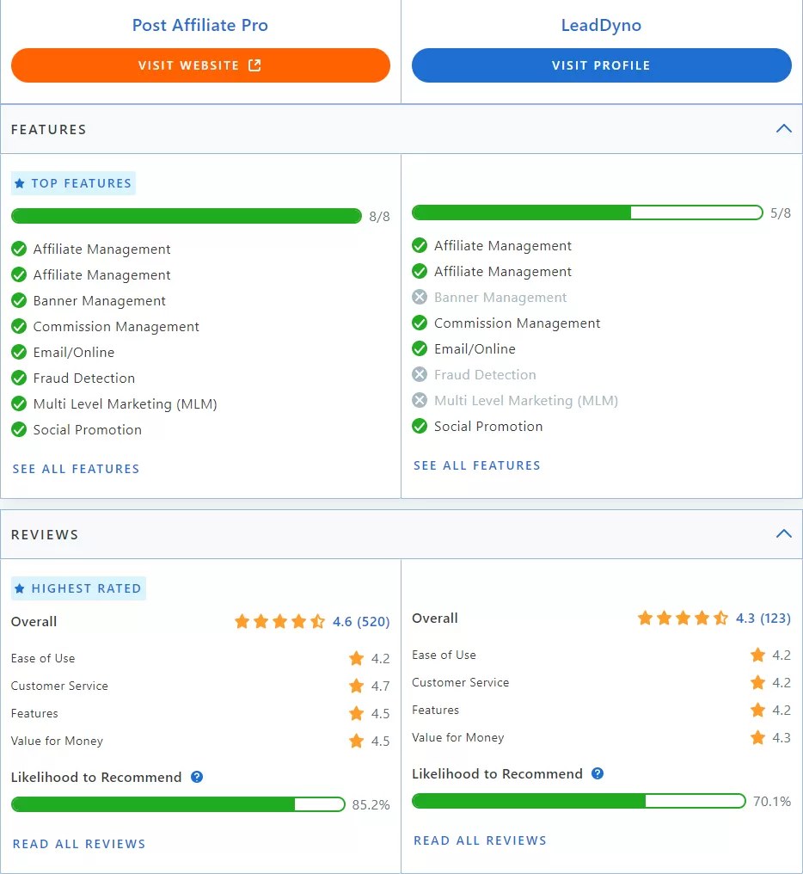Click LeadDyno Value for Money star icon
803x874 pixels.
[757, 737]
